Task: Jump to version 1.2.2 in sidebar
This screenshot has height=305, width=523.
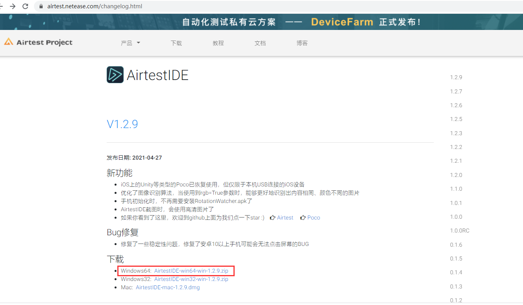Action: point(456,147)
